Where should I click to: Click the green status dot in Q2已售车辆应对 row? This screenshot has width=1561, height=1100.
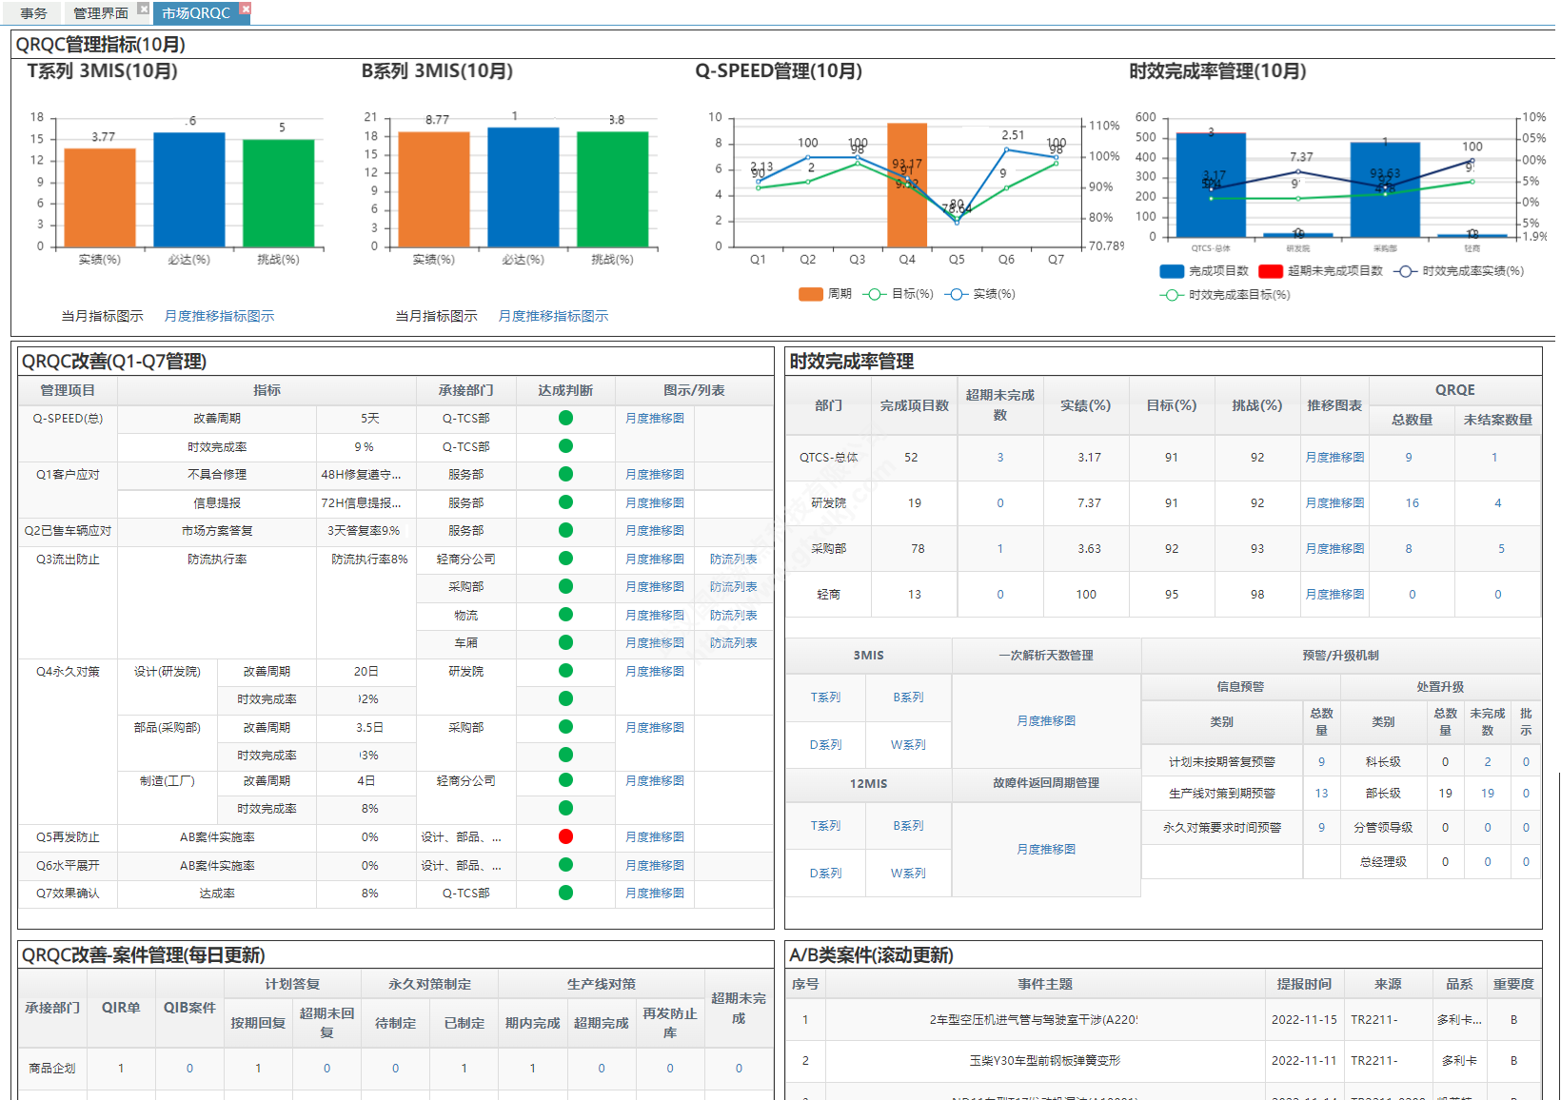tap(565, 530)
